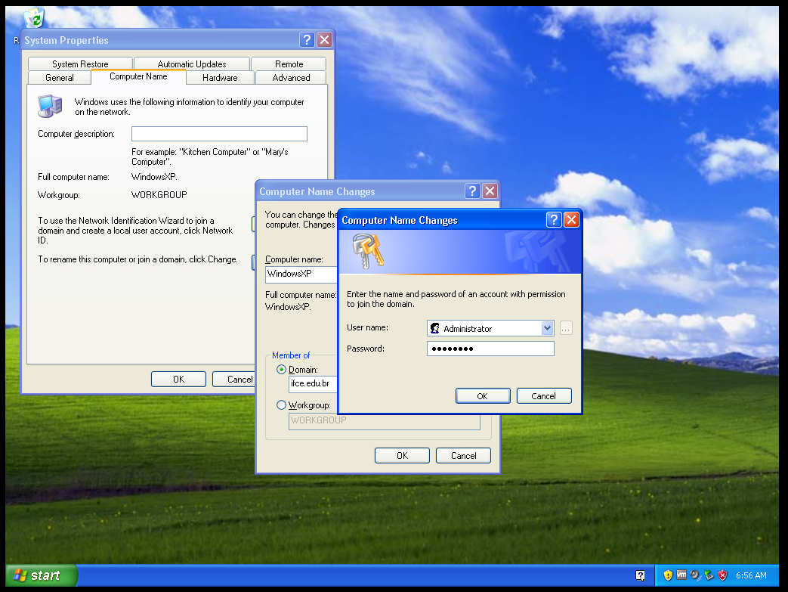Click the "Full computer name:" label in System Properties
The height and width of the screenshot is (592, 788).
click(73, 177)
